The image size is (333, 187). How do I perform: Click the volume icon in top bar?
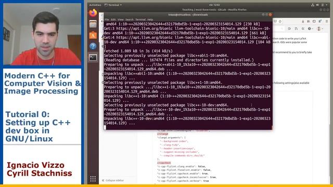tap(317, 5)
